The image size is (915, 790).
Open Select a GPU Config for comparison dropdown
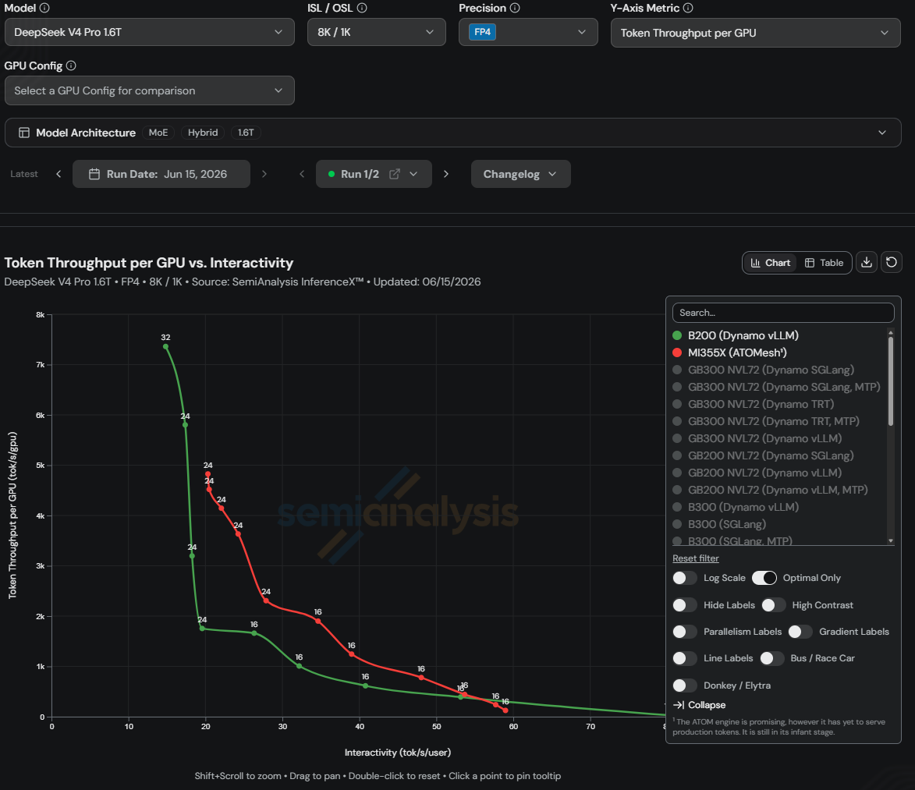(x=150, y=90)
